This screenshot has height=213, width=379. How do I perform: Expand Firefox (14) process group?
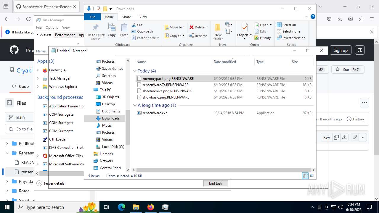pyautogui.click(x=38, y=70)
